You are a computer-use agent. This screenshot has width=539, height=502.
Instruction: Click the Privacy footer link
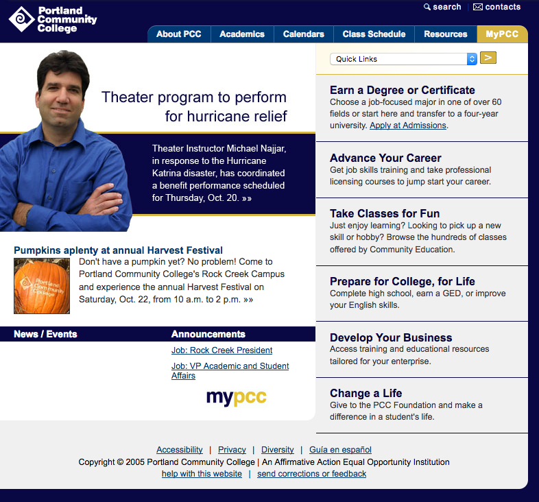[x=232, y=450]
